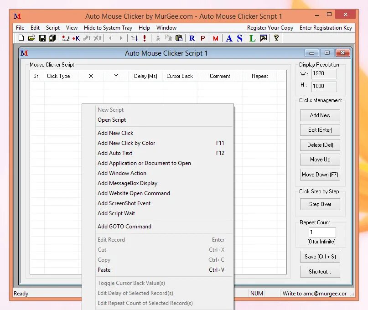Image resolution: width=368 pixels, height=310 pixels.
Task: Click the Open folder toolbar icon
Action: click(31, 38)
